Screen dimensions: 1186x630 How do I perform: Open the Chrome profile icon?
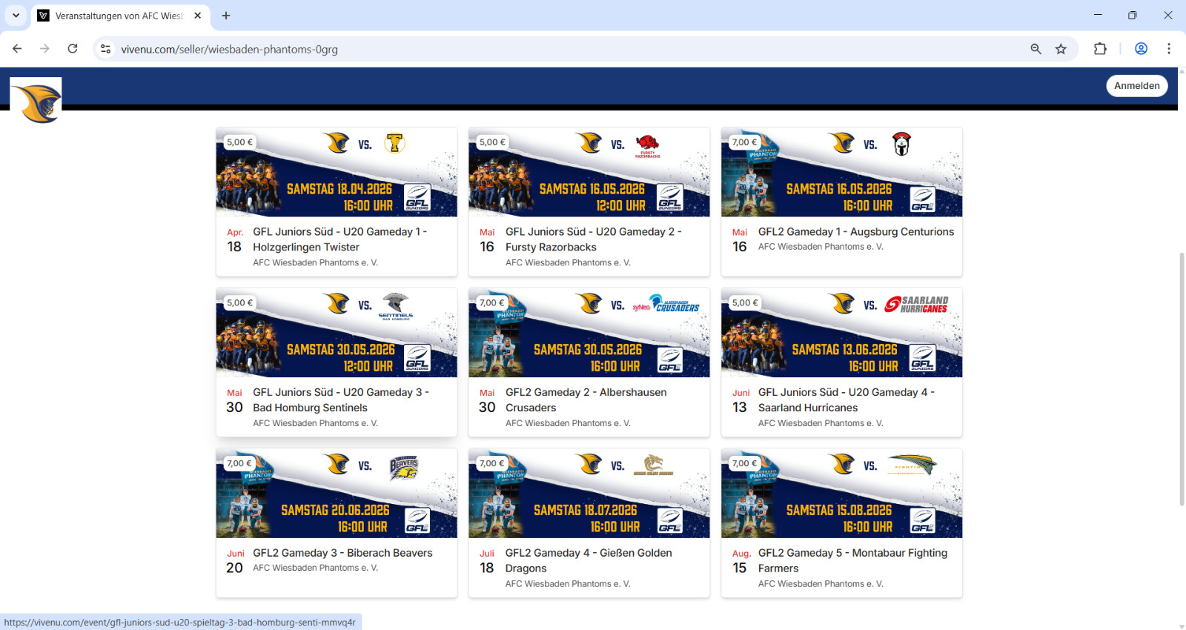point(1141,49)
